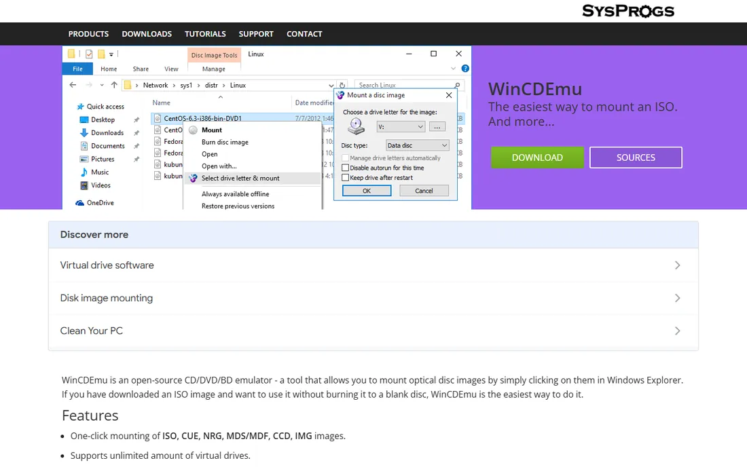Click Cancel in Mount a disc image dialog
This screenshot has width=747, height=467.
point(424,191)
